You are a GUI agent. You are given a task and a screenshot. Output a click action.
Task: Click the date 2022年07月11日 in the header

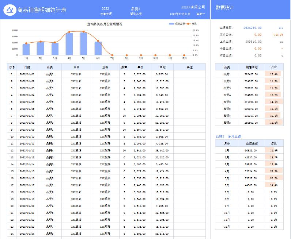(x=180, y=14)
